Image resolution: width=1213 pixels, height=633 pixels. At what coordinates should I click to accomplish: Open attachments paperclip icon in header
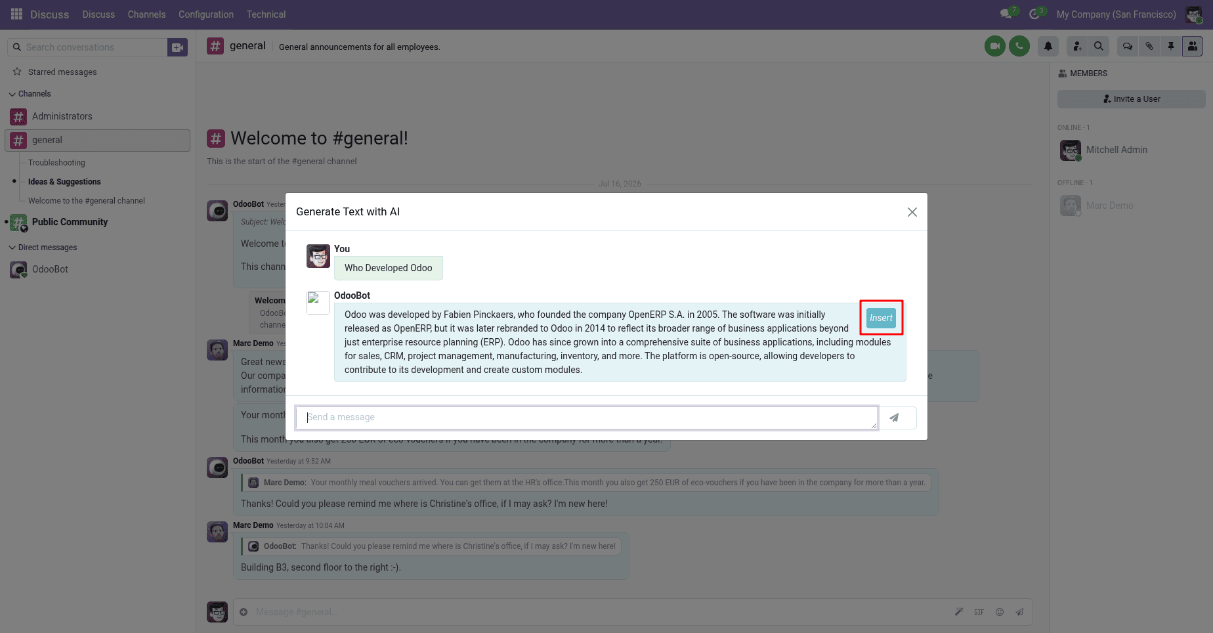[x=1149, y=46]
